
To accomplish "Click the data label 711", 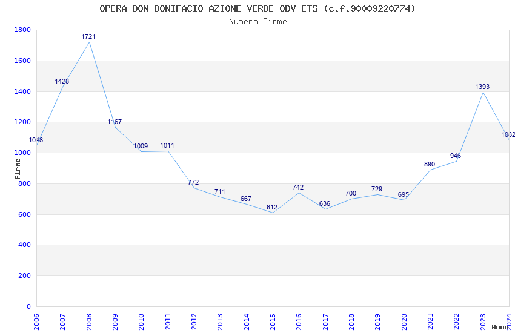I will (220, 191).
